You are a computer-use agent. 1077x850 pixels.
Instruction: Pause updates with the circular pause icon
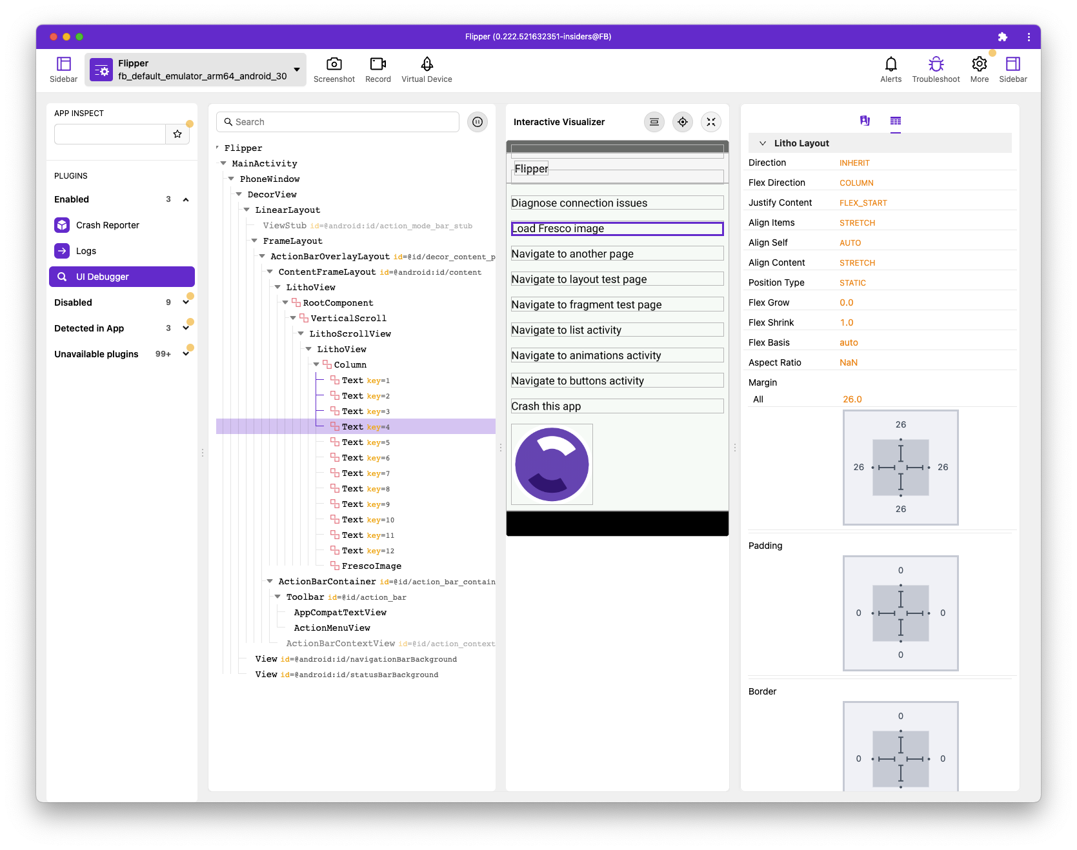pyautogui.click(x=478, y=122)
